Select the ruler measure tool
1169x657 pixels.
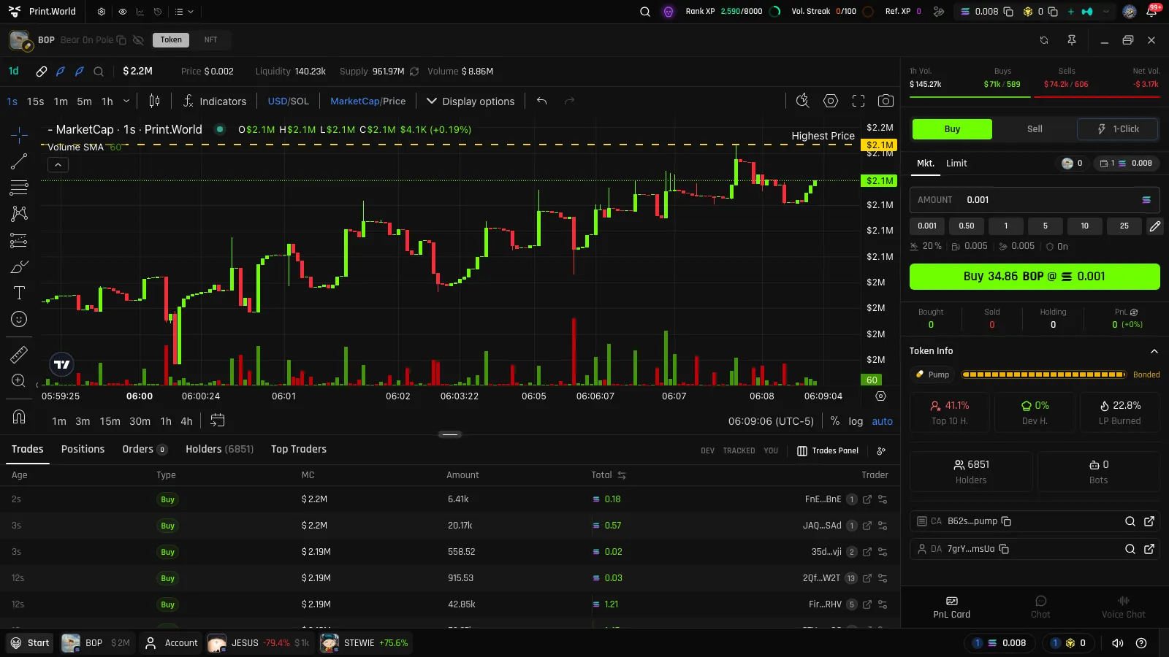(19, 355)
